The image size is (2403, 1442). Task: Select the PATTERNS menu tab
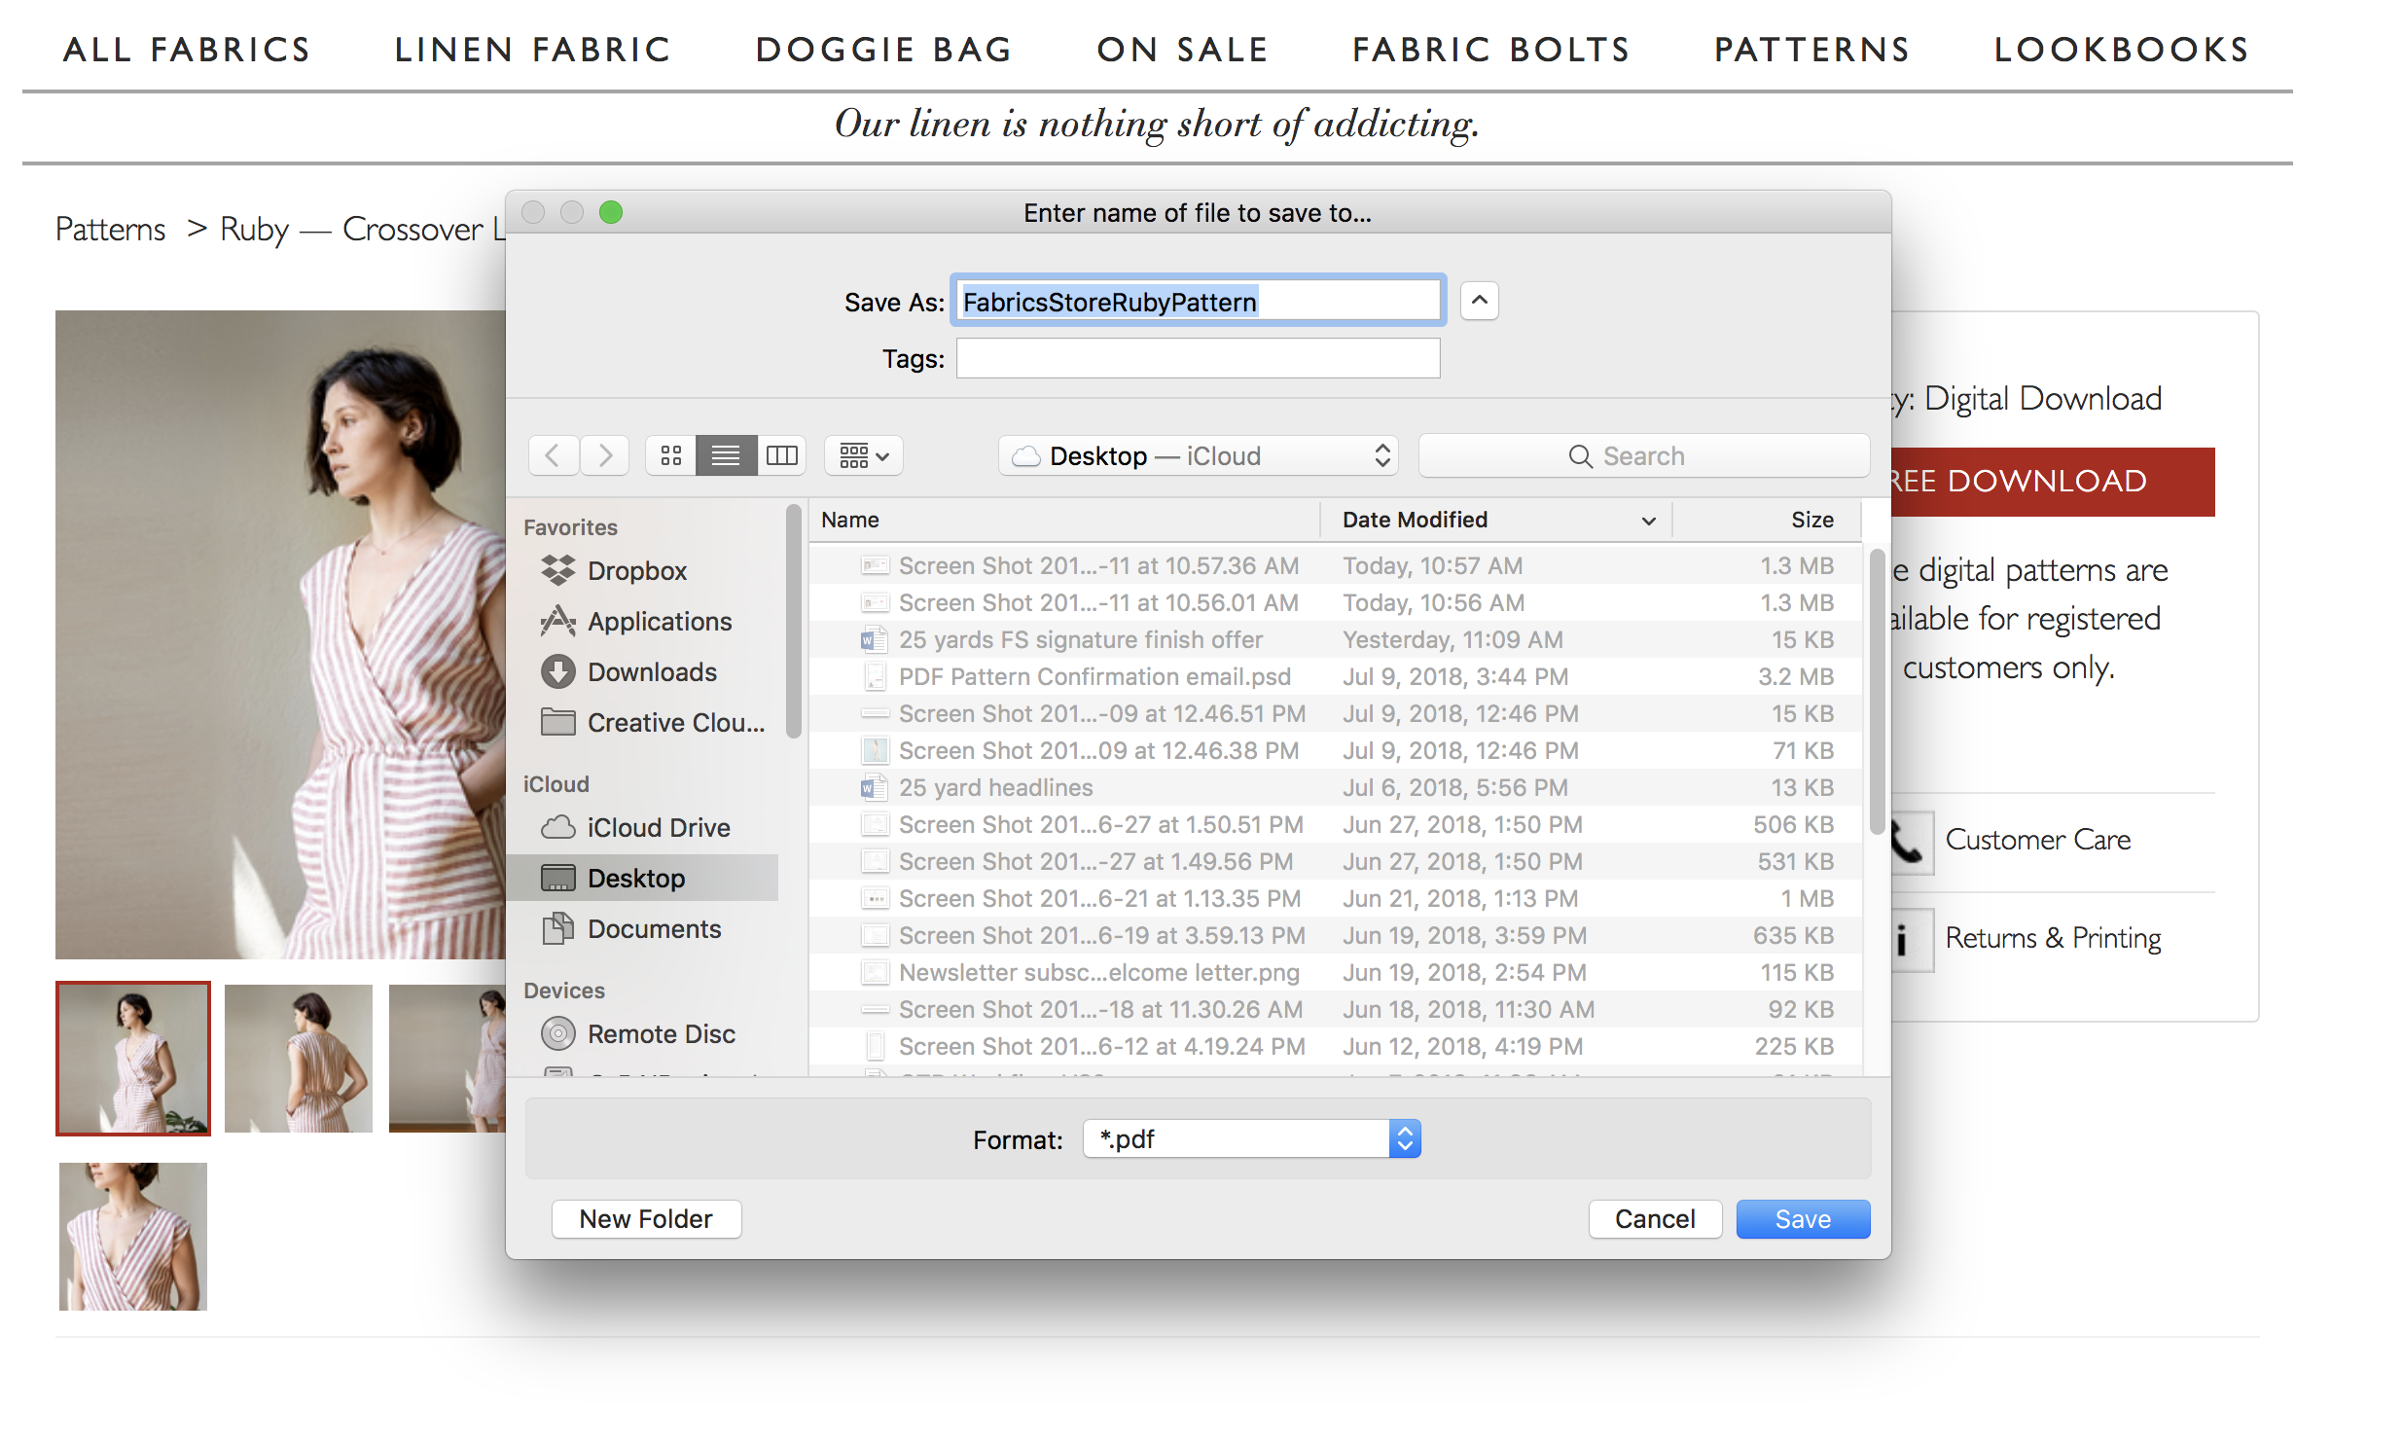pos(1812,48)
